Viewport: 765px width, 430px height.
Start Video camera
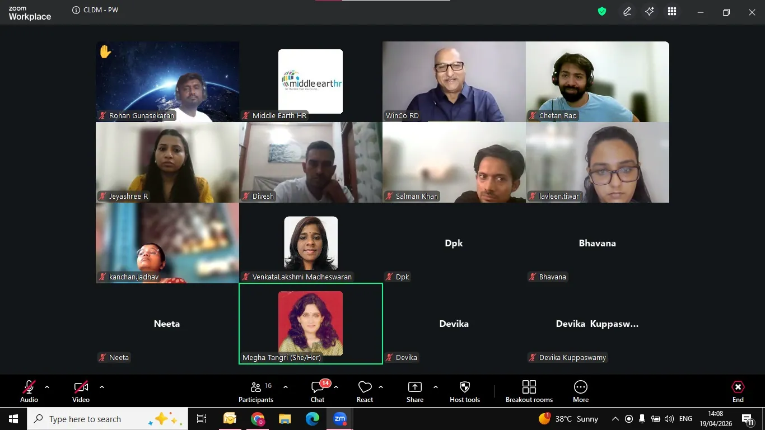point(81,391)
